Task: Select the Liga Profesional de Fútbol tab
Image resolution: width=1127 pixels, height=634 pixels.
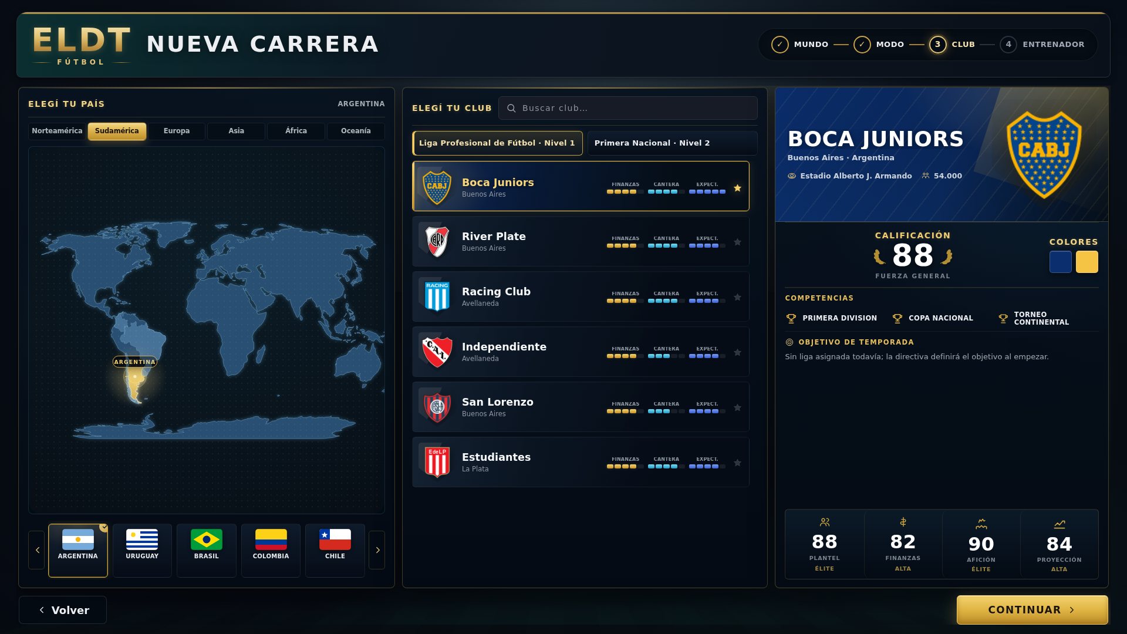Action: (x=497, y=143)
